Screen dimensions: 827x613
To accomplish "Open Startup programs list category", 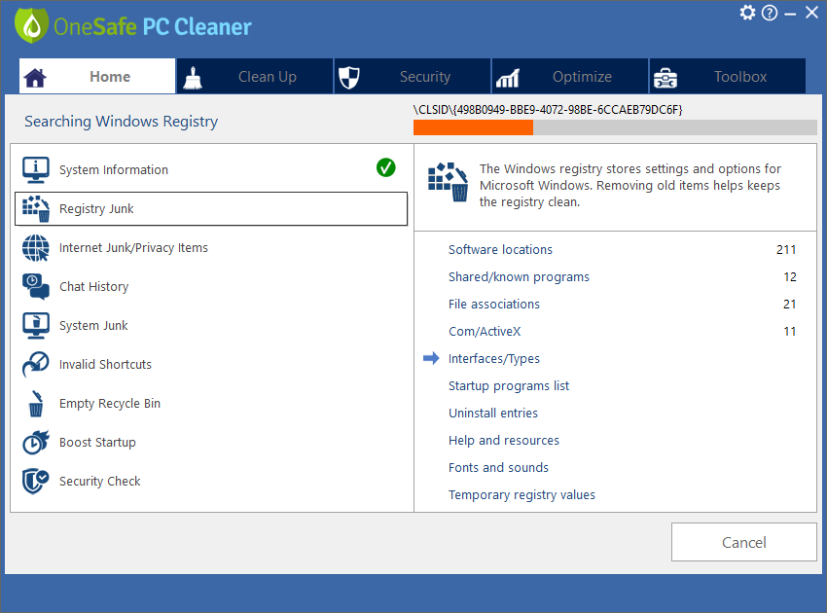I will click(509, 386).
